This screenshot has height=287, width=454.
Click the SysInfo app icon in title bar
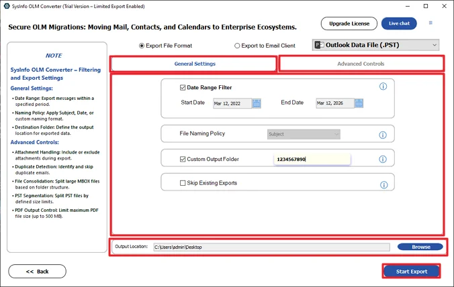click(6, 6)
